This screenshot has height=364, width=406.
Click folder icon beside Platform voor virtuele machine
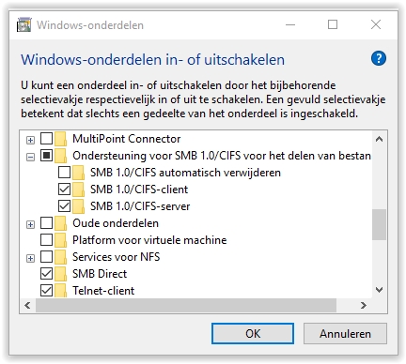61,240
